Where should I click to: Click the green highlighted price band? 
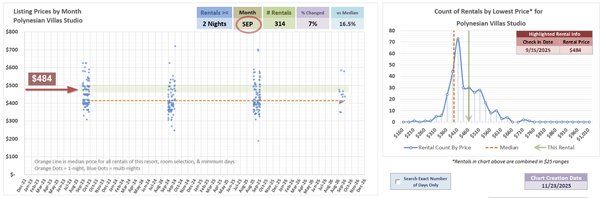point(212,89)
